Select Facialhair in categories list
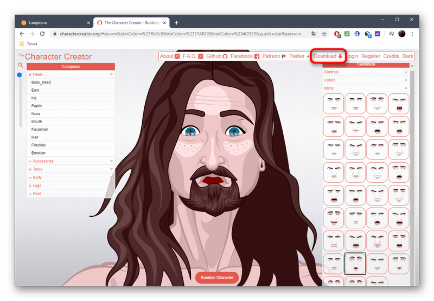The height and width of the screenshot is (301, 434). click(71, 130)
